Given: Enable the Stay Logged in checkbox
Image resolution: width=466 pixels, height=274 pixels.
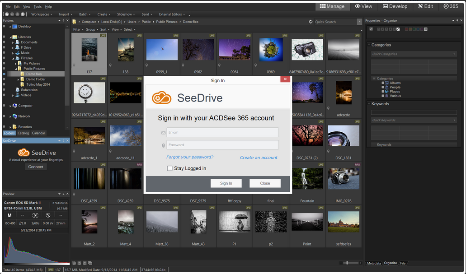Looking at the screenshot, I should pos(169,168).
